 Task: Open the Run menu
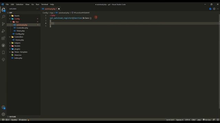point(37,4)
